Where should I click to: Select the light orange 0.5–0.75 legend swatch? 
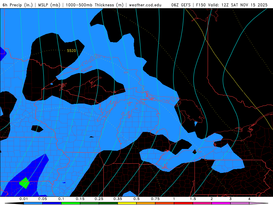coord(146,203)
